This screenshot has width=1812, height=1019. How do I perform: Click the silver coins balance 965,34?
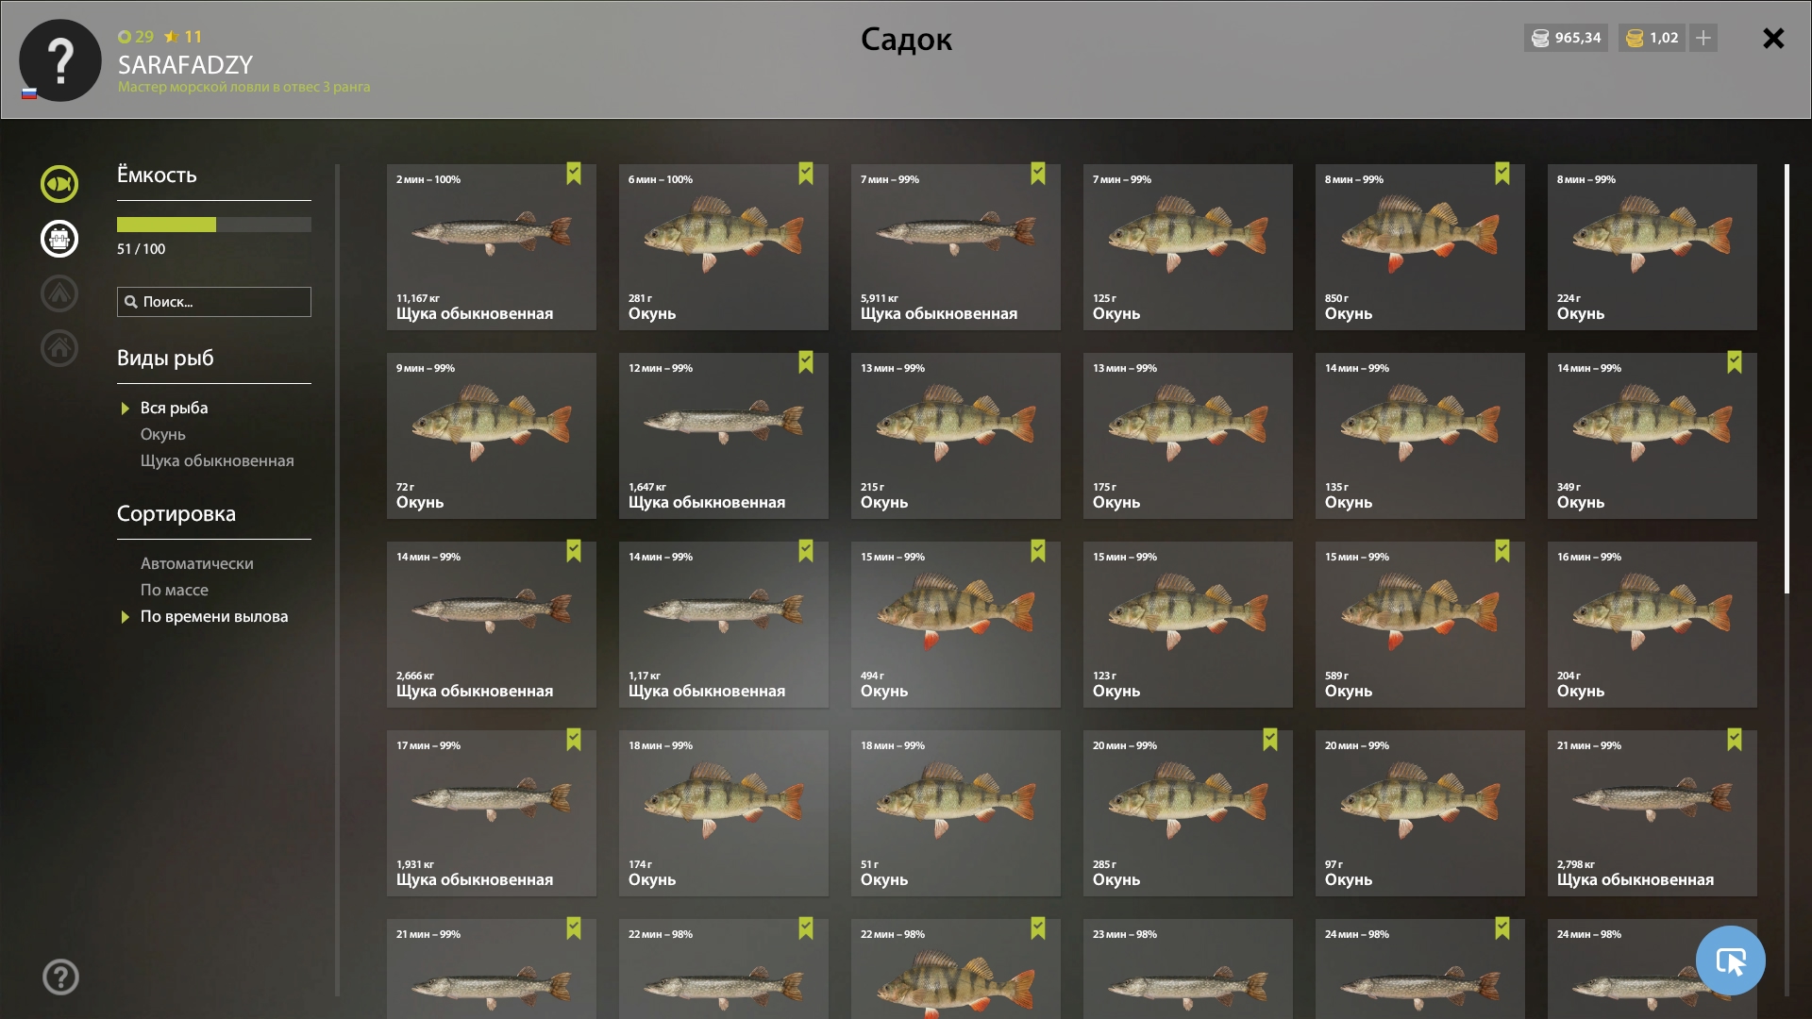pyautogui.click(x=1566, y=38)
